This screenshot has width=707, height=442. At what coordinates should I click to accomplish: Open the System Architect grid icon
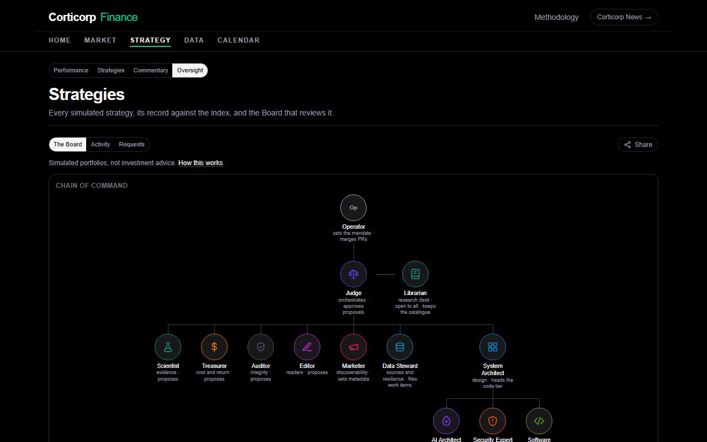click(x=493, y=347)
